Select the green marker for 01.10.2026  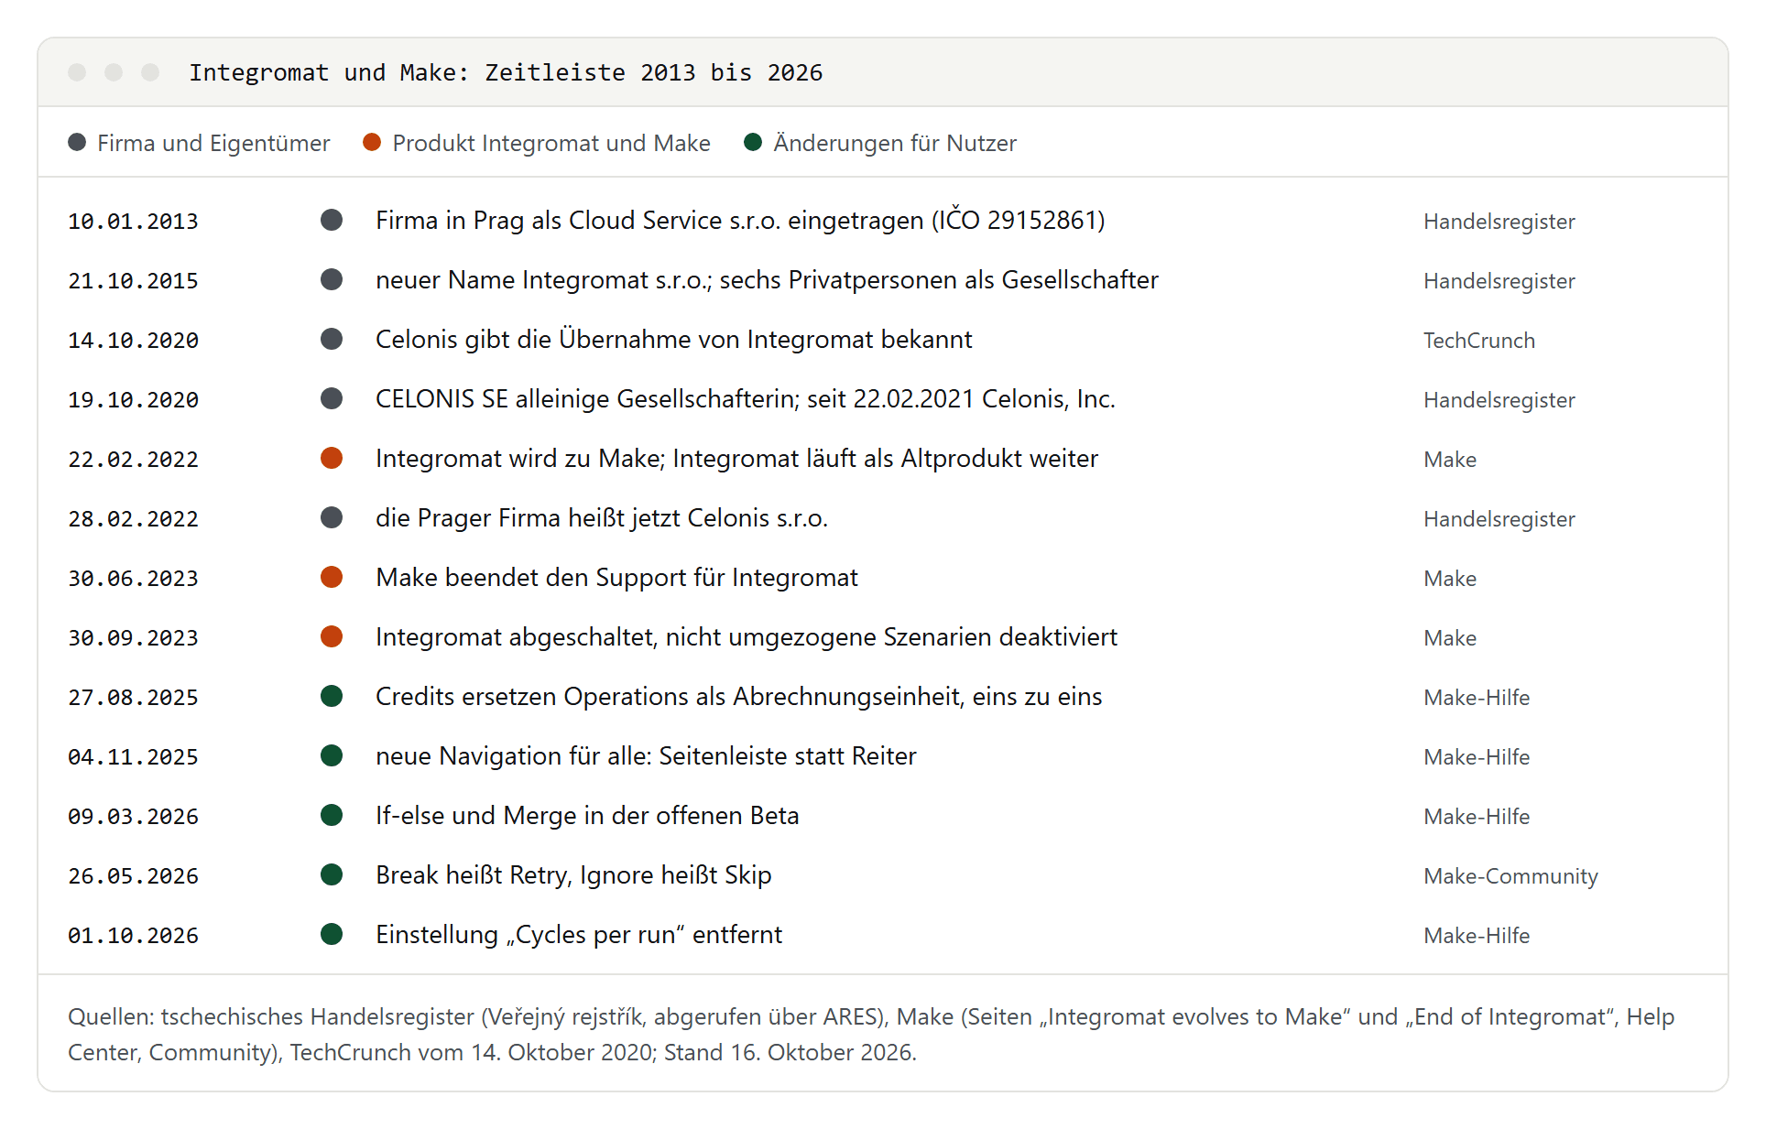tap(332, 934)
